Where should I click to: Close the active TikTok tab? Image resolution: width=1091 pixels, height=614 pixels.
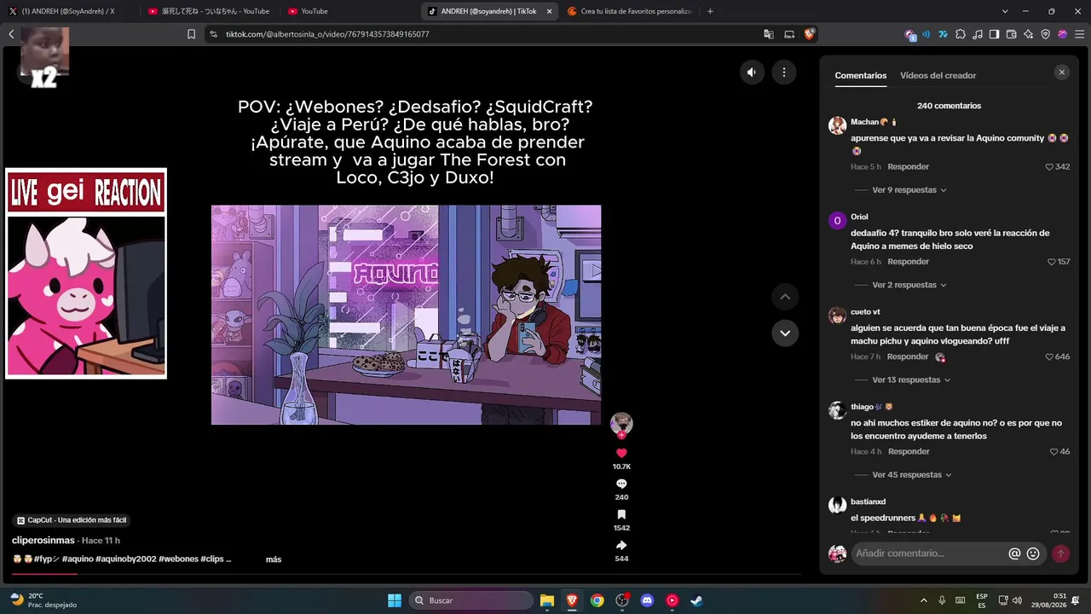(549, 11)
